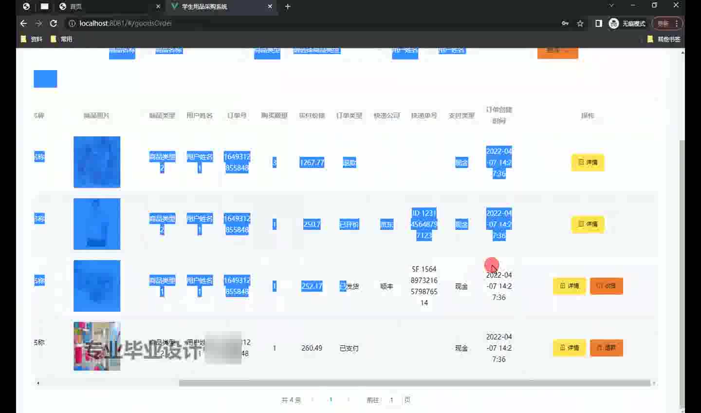Open the saved passwords key icon
The image size is (701, 413).
click(x=565, y=23)
